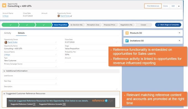Screen dimensions: 188x109
Task: Edit Primary Campaign Source pencil icon
Action: (56, 66)
